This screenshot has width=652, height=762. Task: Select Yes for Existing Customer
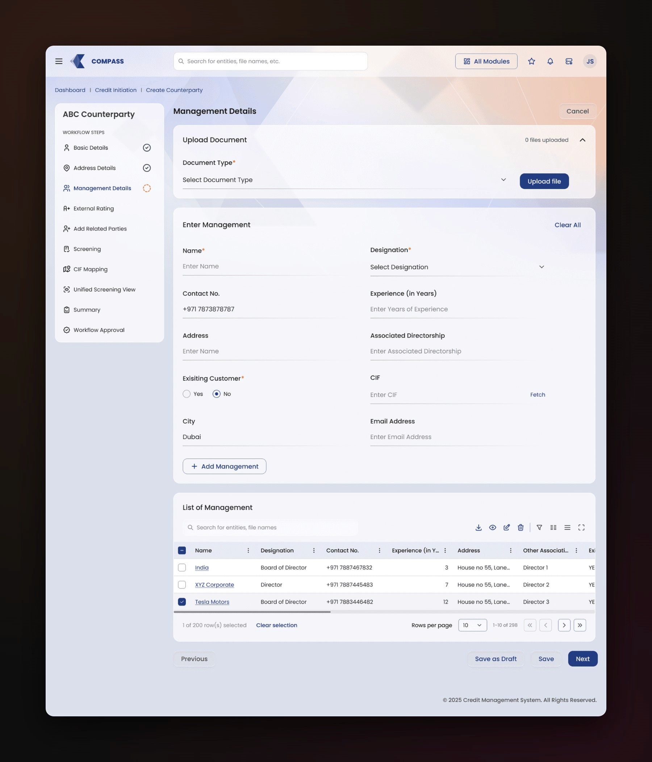click(x=187, y=394)
